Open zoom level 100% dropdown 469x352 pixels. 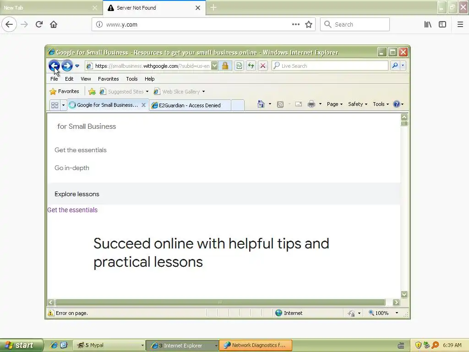(397, 313)
